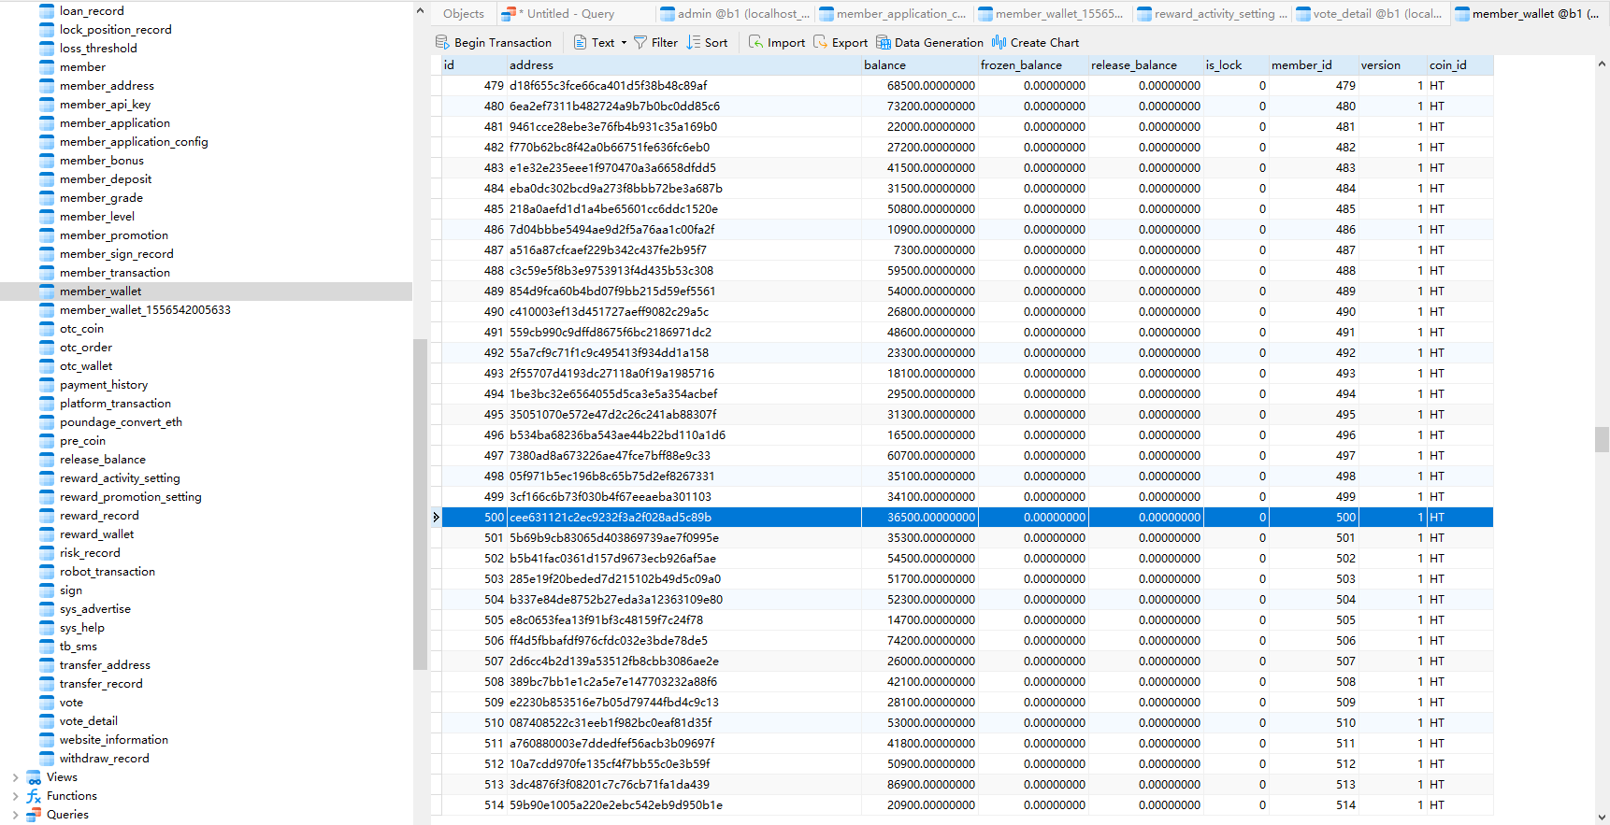Click the Export icon
Screen dimensions: 1610x825
pos(821,43)
